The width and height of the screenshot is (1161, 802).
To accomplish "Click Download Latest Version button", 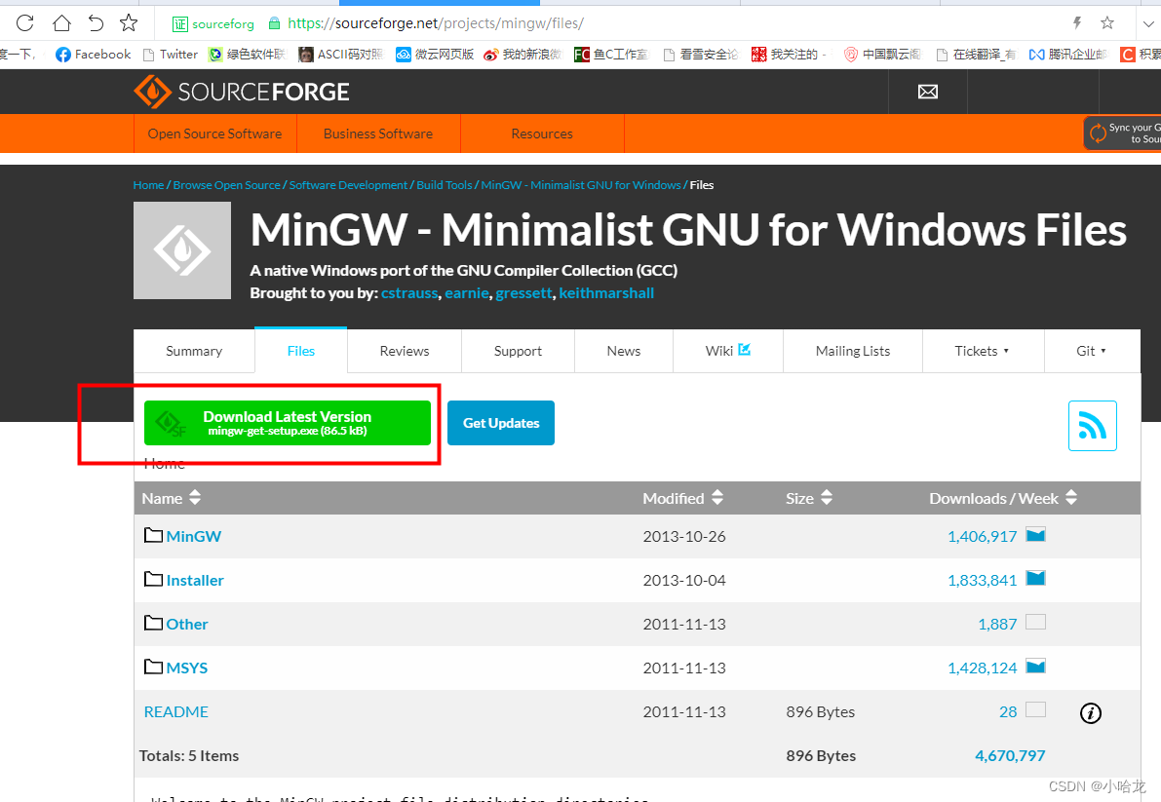I will click(288, 423).
